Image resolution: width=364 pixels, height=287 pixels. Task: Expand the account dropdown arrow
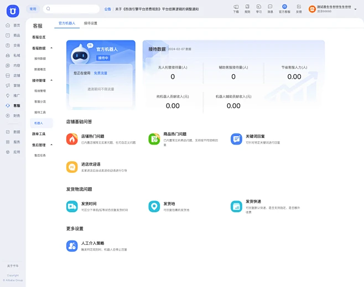click(x=356, y=9)
